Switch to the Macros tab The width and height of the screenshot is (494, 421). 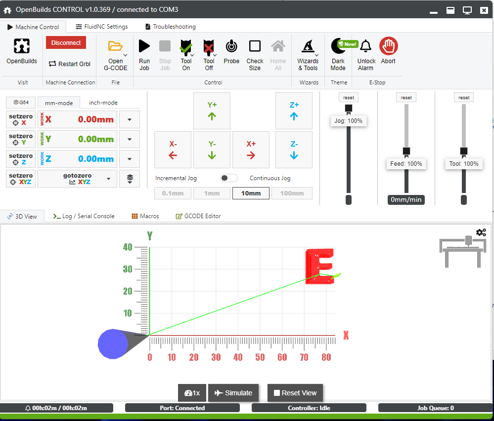click(x=145, y=216)
